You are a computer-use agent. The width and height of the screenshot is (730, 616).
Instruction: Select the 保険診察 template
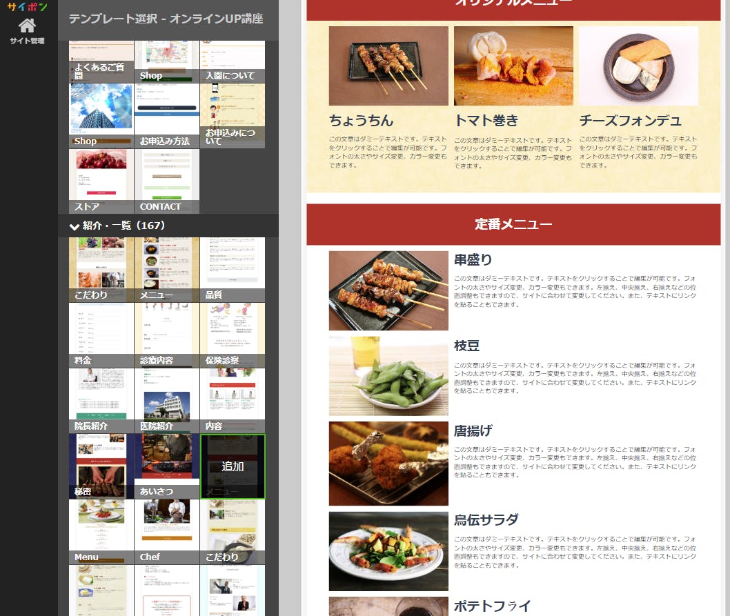[233, 335]
